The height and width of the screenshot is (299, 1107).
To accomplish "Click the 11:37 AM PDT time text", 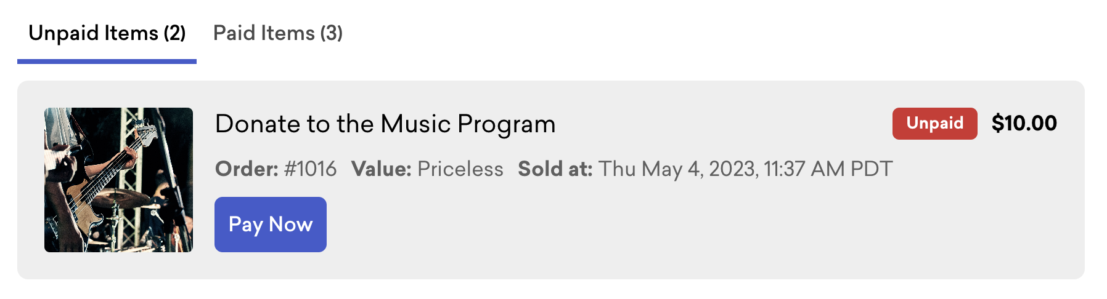I will click(828, 169).
